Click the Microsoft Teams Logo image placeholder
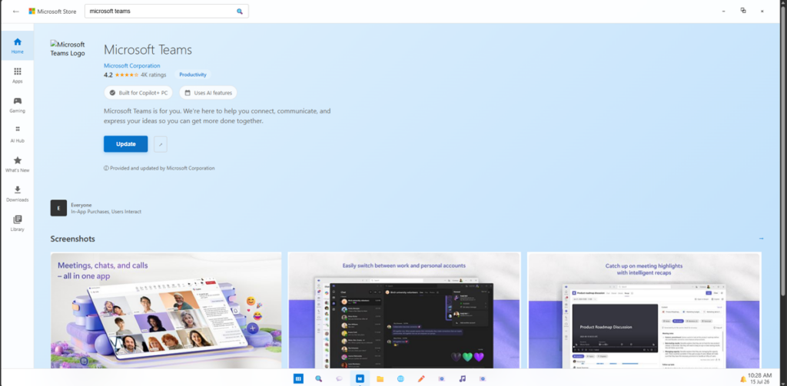Screen dimensions: 787x386 click(68, 48)
